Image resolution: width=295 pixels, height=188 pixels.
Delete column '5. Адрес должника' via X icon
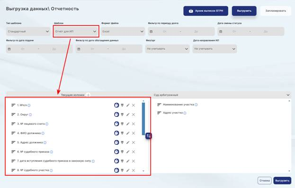(x=134, y=142)
